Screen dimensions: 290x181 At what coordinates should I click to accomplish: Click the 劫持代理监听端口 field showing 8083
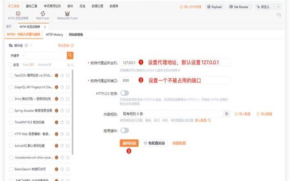pos(175,80)
